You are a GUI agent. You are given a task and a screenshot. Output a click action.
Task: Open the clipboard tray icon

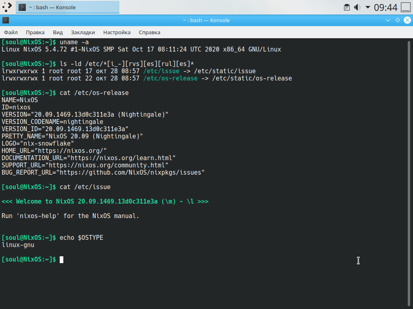347,7
